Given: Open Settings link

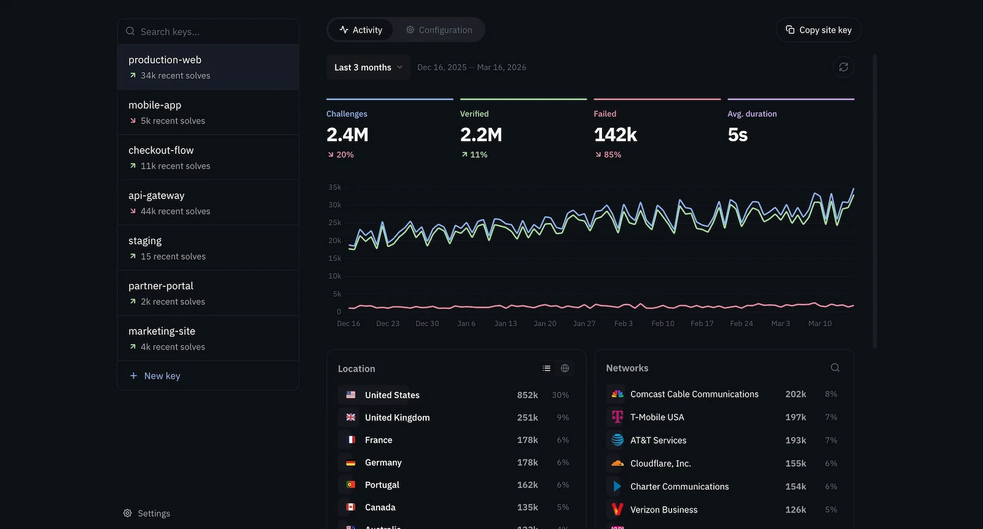Looking at the screenshot, I should click(147, 513).
